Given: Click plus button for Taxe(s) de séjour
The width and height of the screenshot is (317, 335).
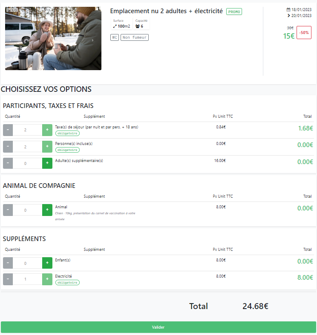Looking at the screenshot, I should pyautogui.click(x=47, y=130).
